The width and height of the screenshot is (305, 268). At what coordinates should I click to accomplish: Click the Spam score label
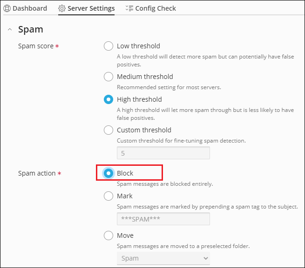(x=36, y=46)
